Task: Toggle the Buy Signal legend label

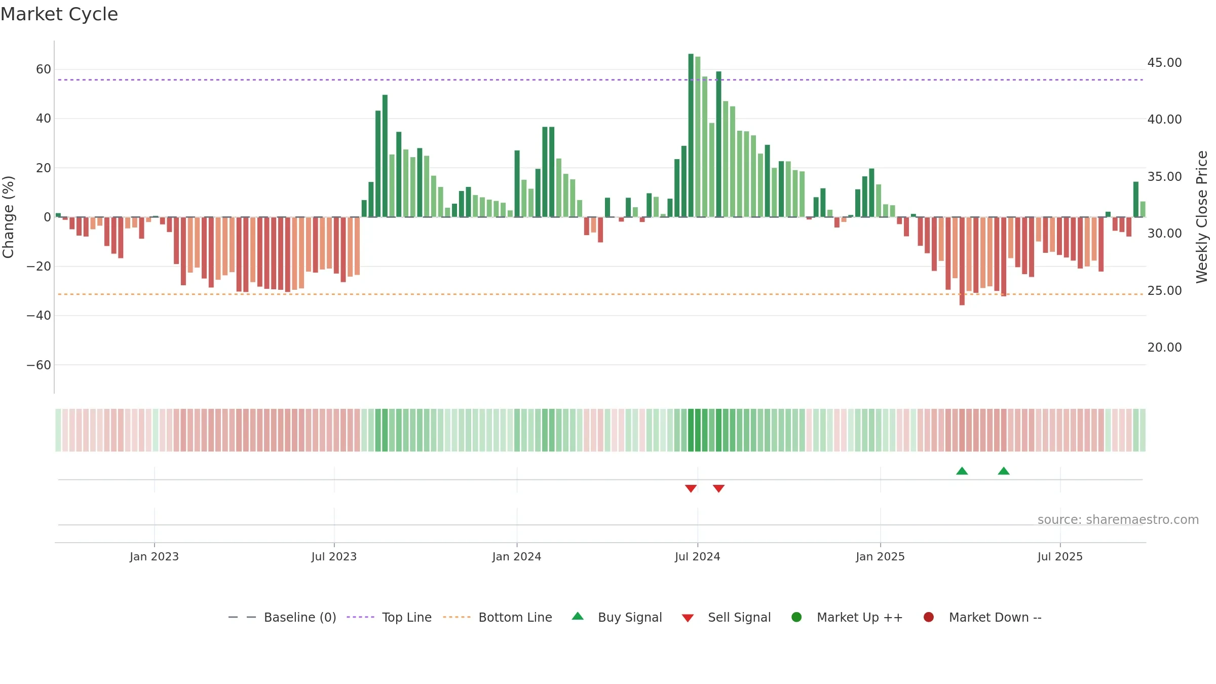Action: [x=630, y=617]
